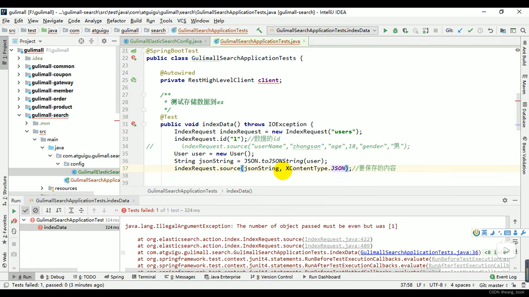Click the Debug test button
The width and height of the screenshot is (529, 297).
point(395,31)
